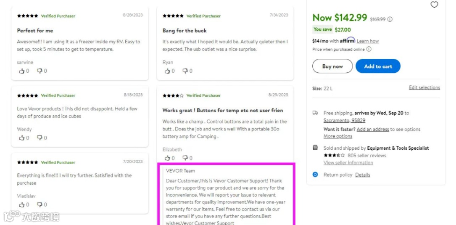The image size is (456, 225).
Task: Click the heart favorite icon
Action: (434, 5)
